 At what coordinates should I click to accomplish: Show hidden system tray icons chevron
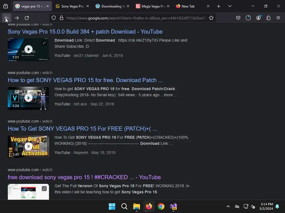[228, 206]
